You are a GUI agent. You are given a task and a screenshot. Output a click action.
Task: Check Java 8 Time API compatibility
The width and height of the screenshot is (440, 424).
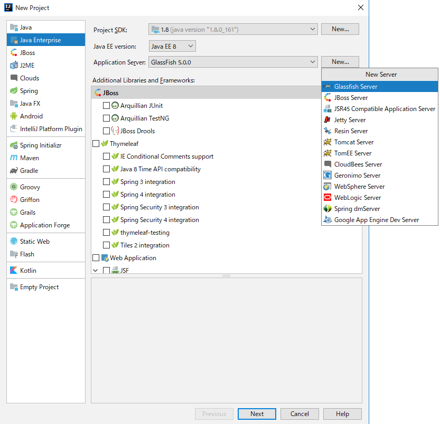(x=106, y=169)
